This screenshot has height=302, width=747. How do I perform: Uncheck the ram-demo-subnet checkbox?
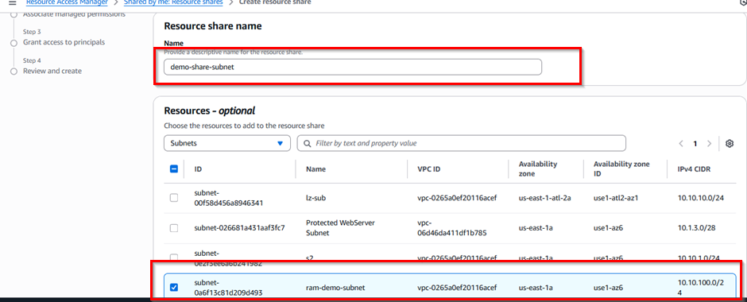(174, 287)
